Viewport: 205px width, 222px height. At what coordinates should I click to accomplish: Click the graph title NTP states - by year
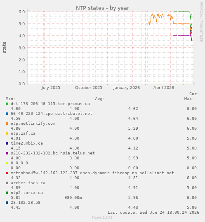[102, 8]
